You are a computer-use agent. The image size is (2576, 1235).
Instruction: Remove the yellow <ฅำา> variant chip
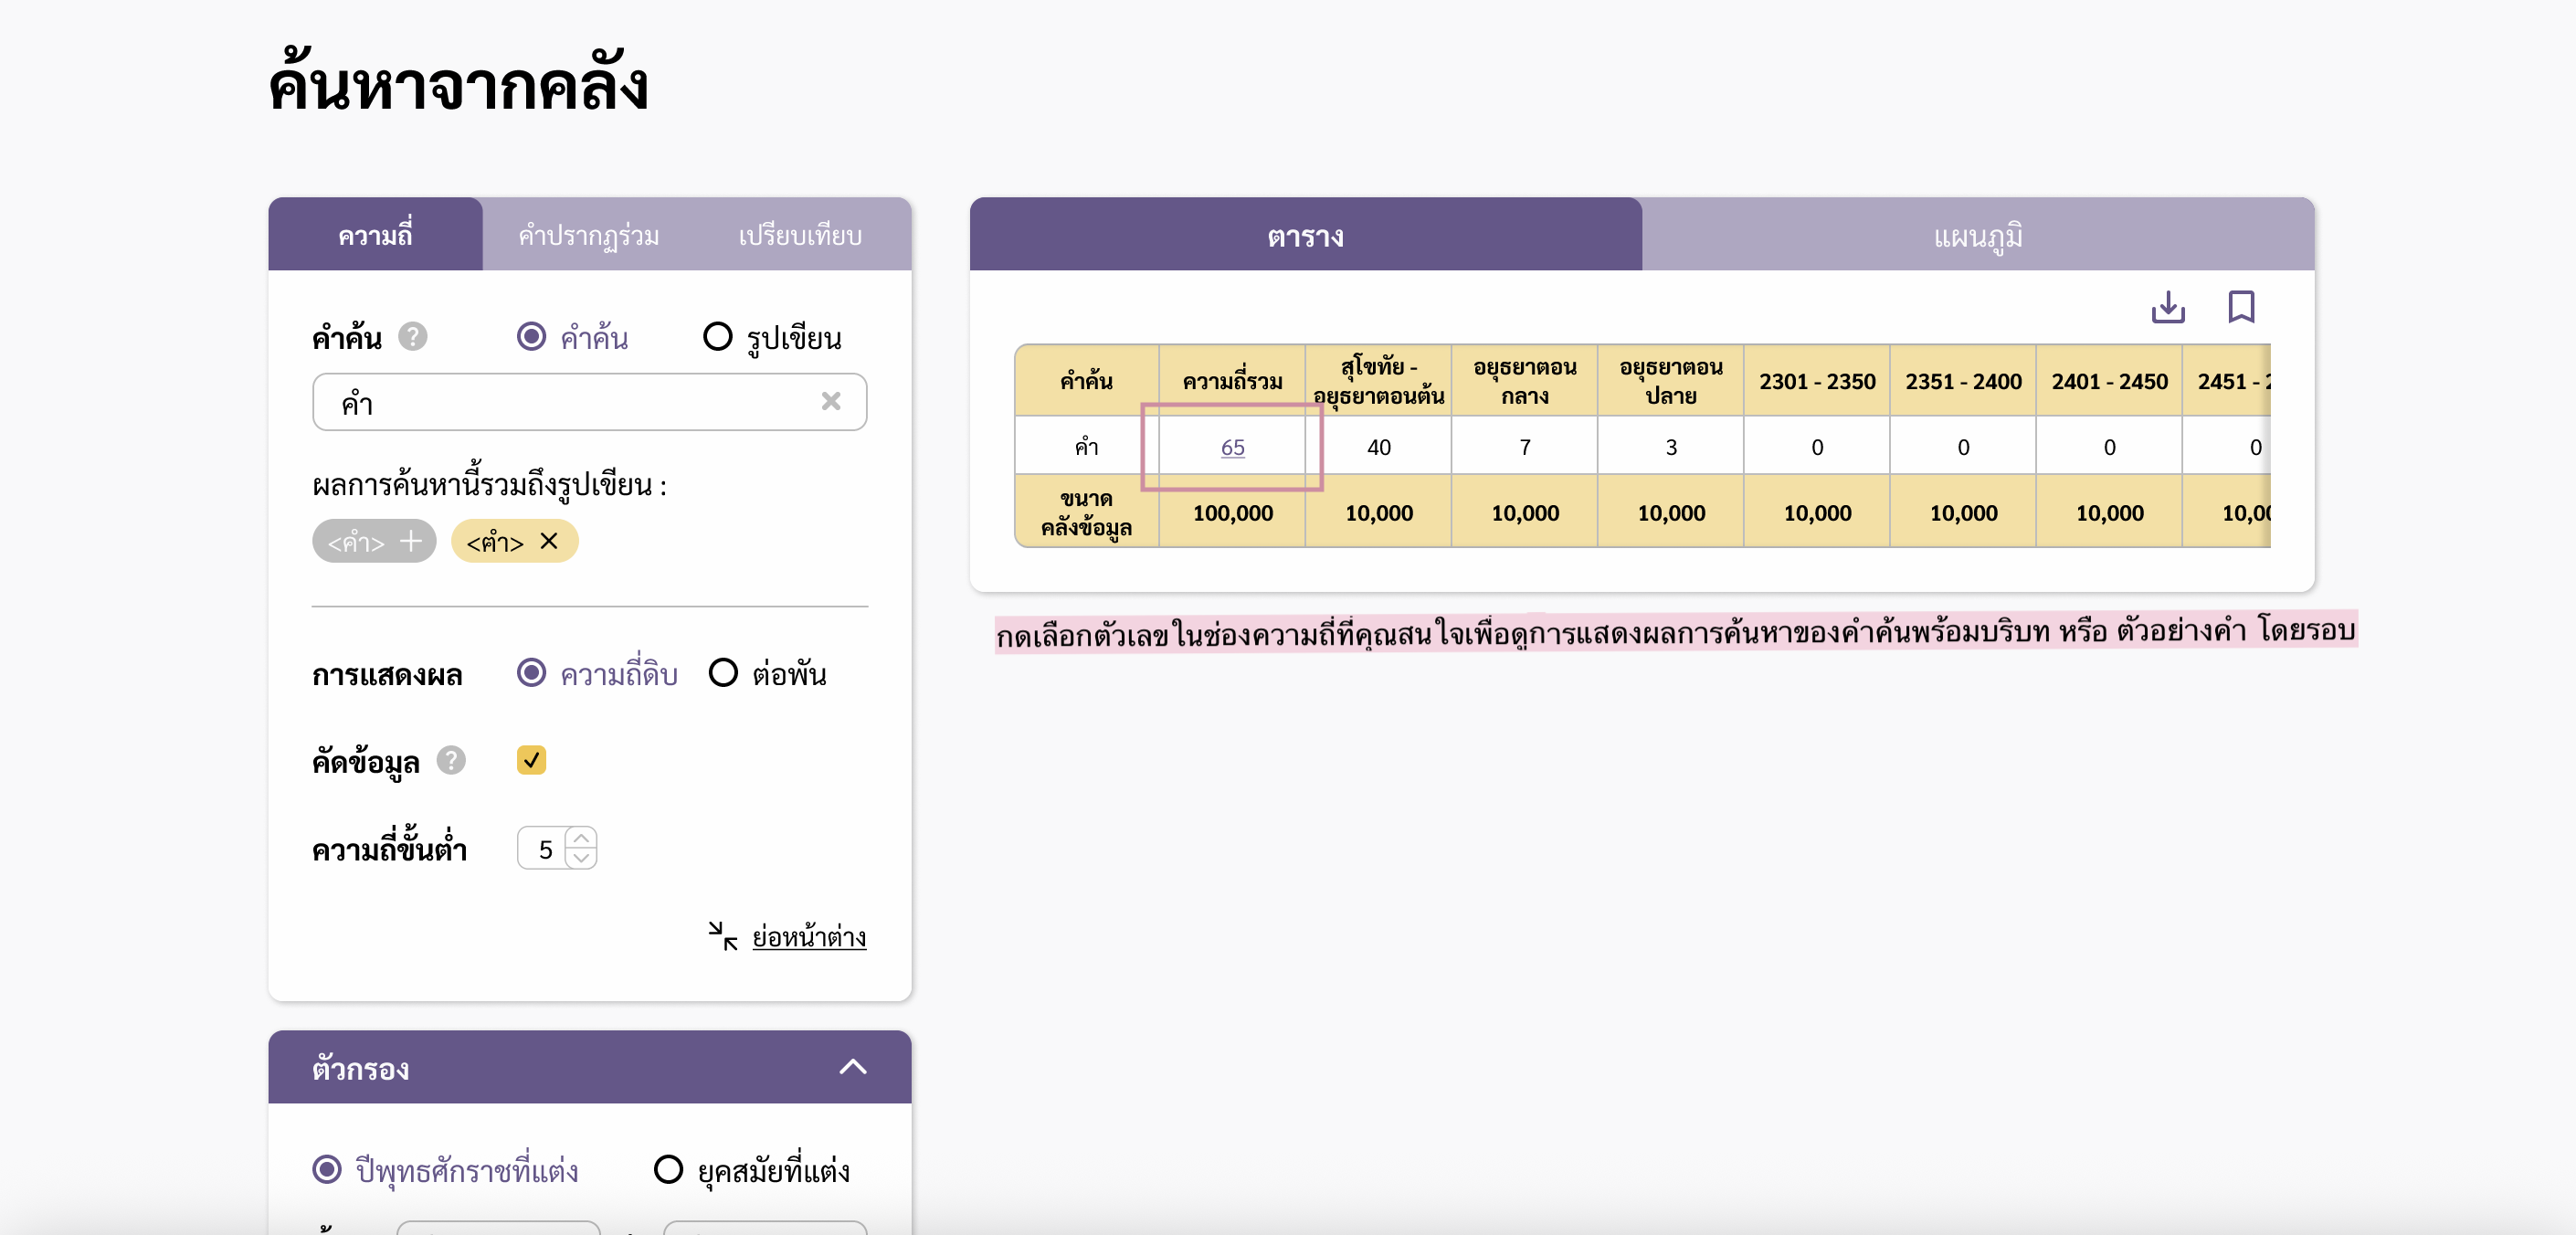(549, 541)
